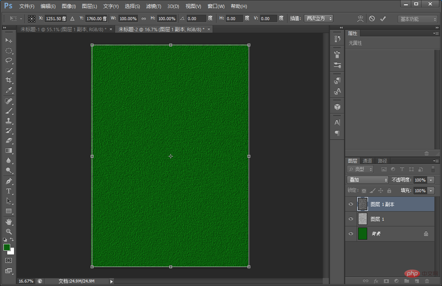Screen dimensions: 442x286
Task: Open the 滤镜(T) menu
Action: pos(154,6)
